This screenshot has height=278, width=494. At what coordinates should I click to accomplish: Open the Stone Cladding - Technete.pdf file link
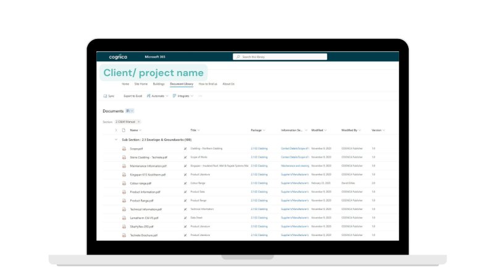click(148, 158)
